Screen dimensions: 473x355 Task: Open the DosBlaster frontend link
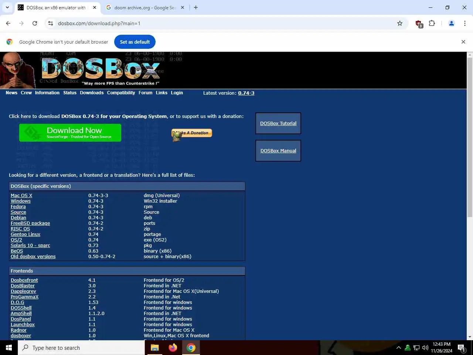tap(23, 286)
